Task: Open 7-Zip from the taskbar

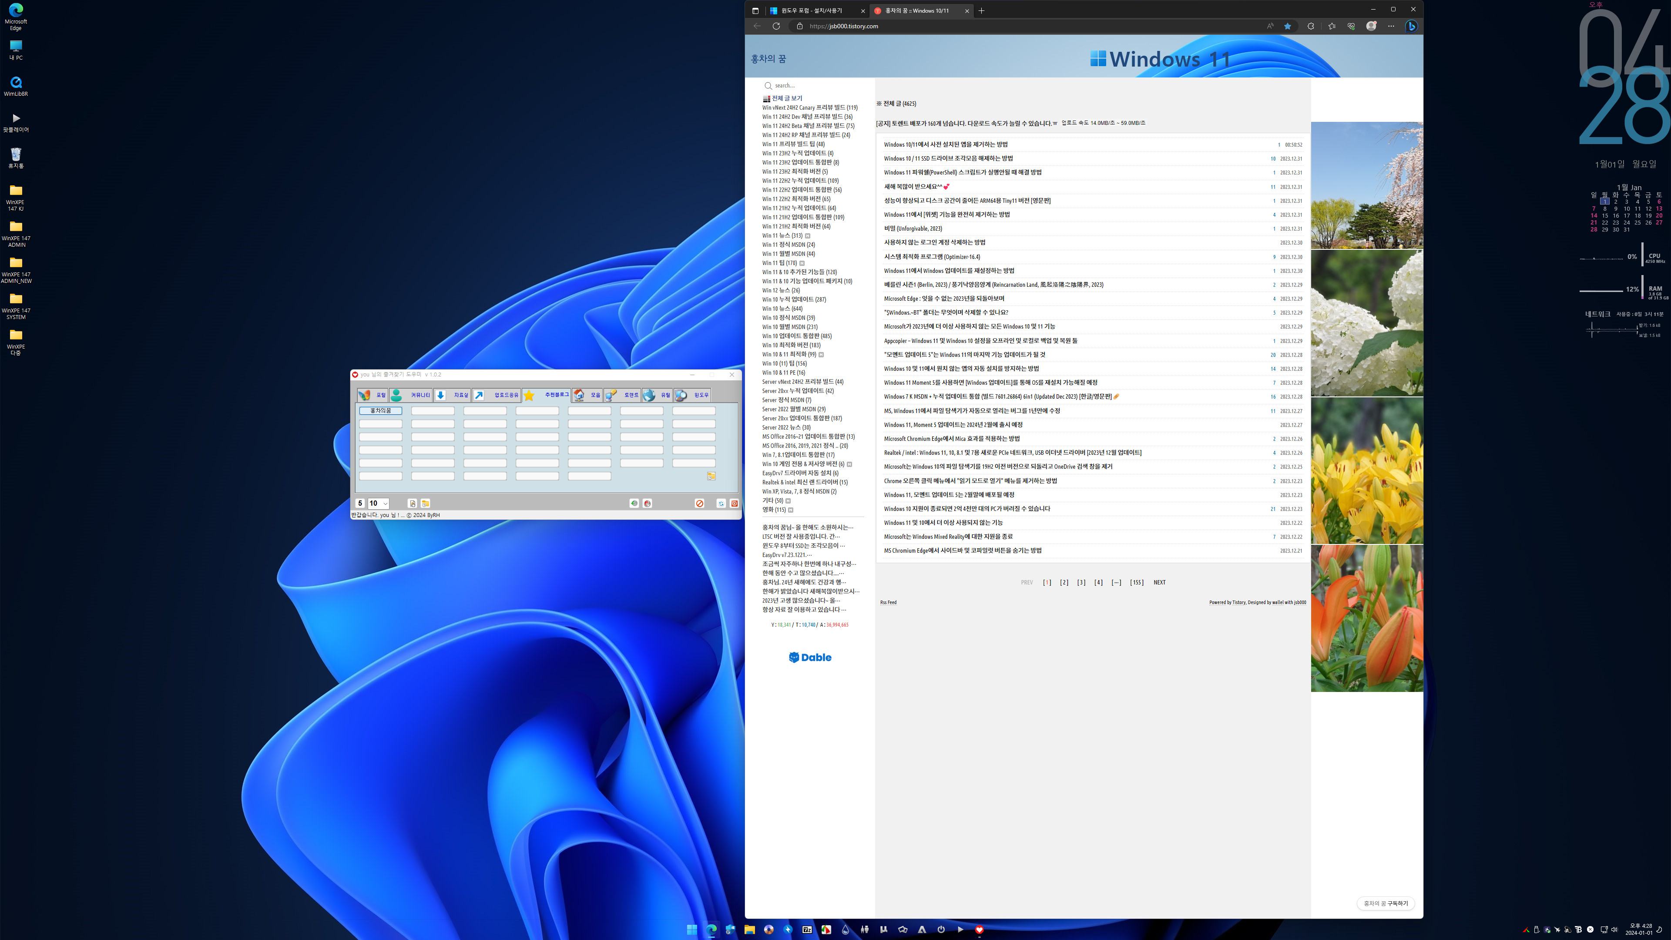Action: click(807, 930)
